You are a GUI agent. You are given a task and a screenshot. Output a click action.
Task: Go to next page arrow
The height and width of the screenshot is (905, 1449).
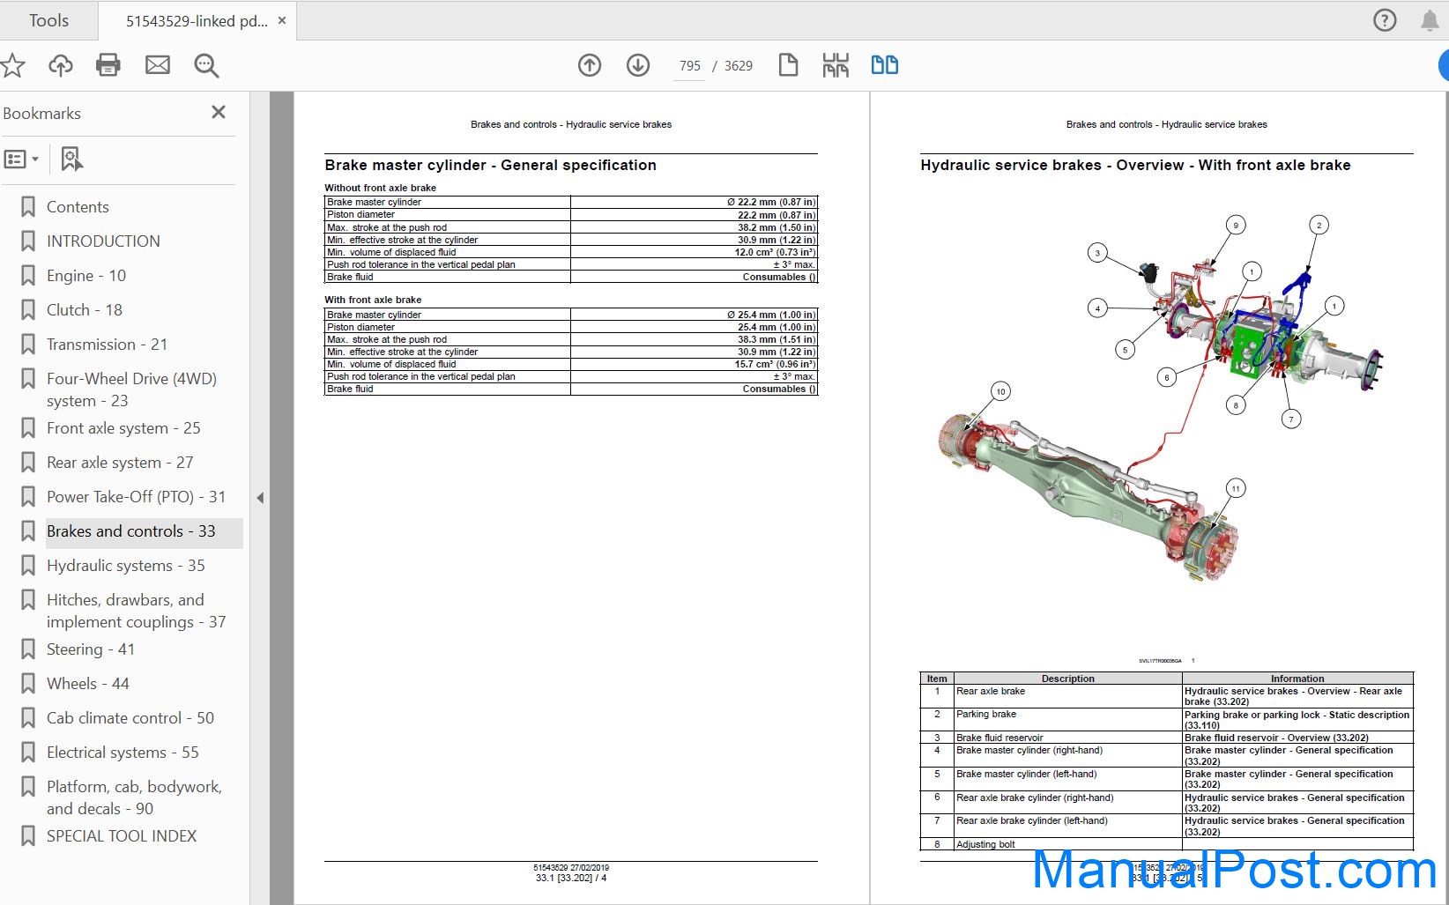pos(638,65)
